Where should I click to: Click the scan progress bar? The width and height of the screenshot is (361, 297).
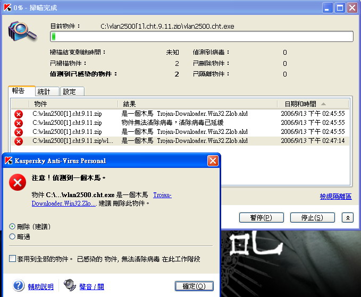(202, 37)
